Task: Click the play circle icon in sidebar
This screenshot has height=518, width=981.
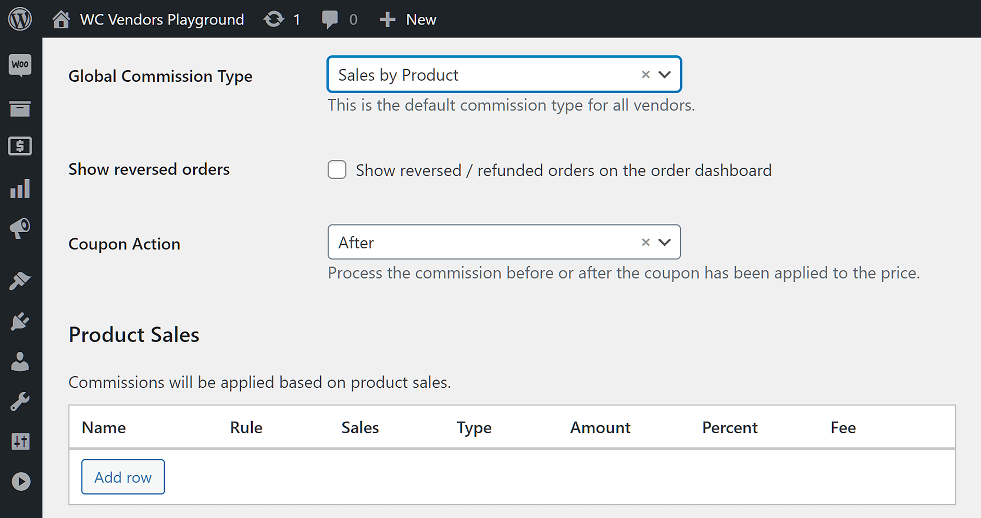Action: (21, 482)
